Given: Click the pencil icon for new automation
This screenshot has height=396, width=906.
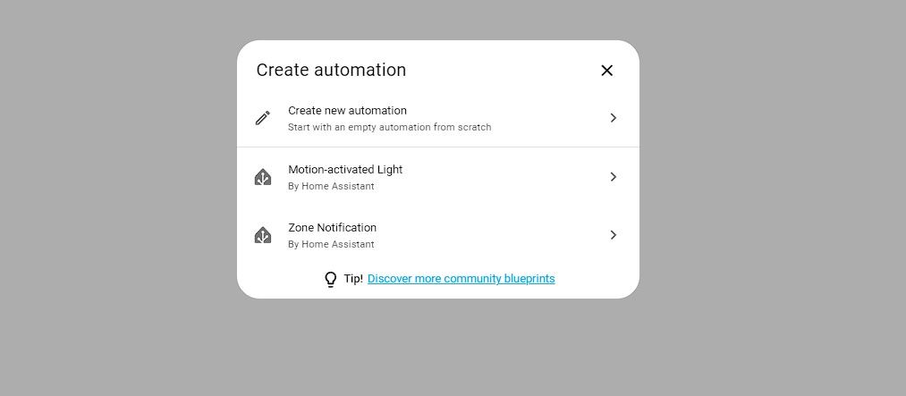Looking at the screenshot, I should pos(262,118).
